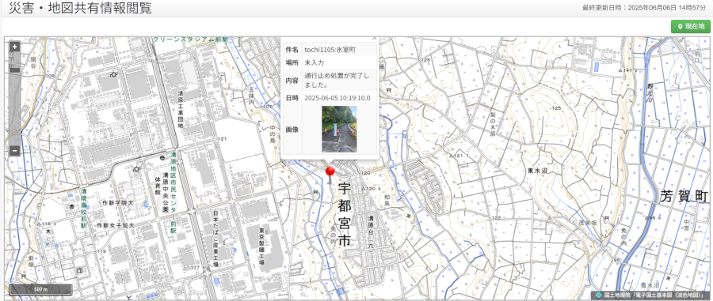Zoom in with the plus button
The image size is (713, 301).
click(14, 47)
